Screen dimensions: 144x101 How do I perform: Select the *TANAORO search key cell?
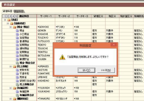(x=46, y=99)
